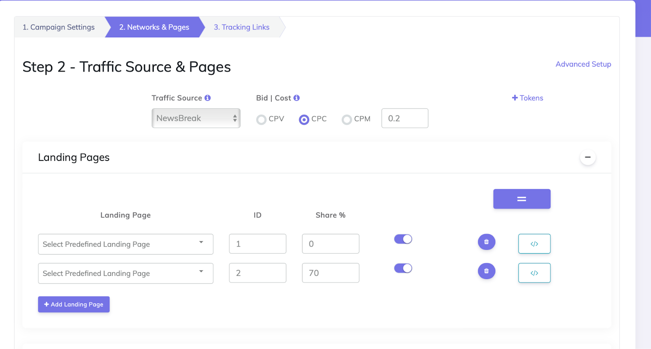Screen dimensions: 651x349
Task: Click the Share % field containing 0
Action: pyautogui.click(x=331, y=244)
